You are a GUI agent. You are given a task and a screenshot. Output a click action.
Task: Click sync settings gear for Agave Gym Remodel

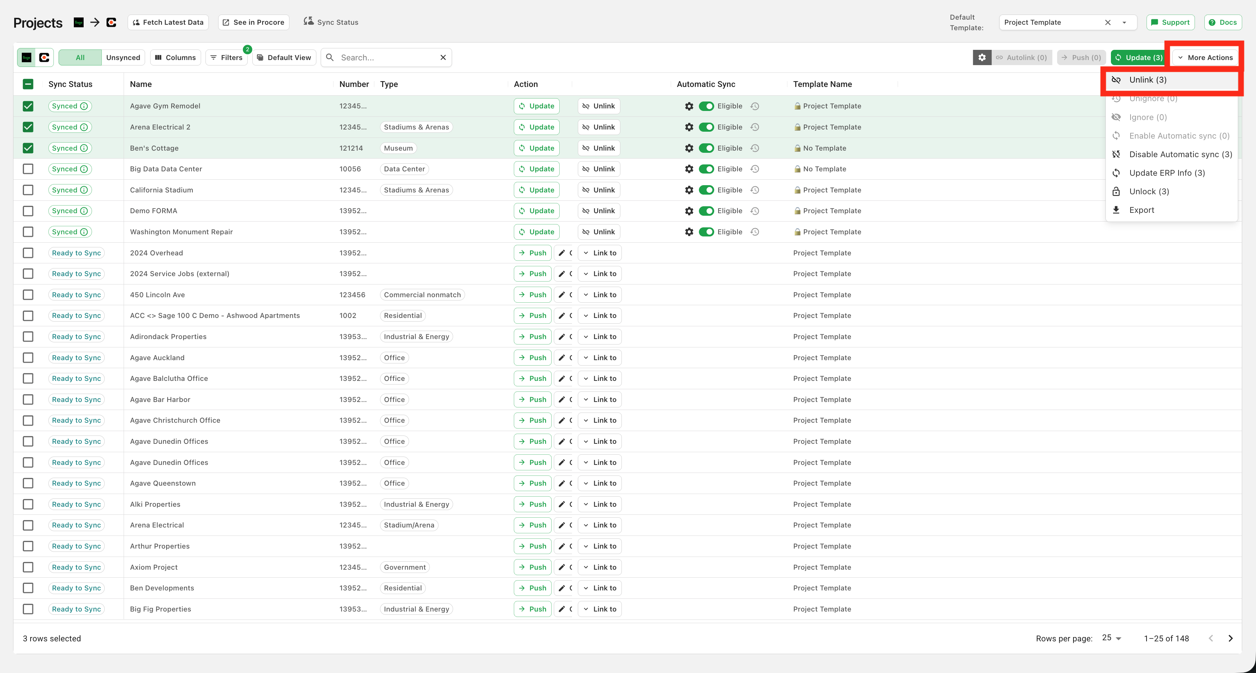689,106
